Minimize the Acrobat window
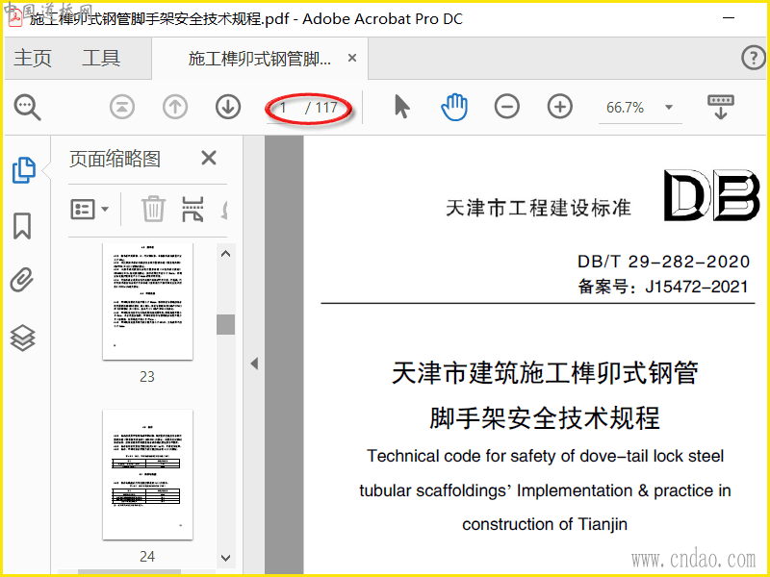The height and width of the screenshot is (577, 770). [x=729, y=18]
